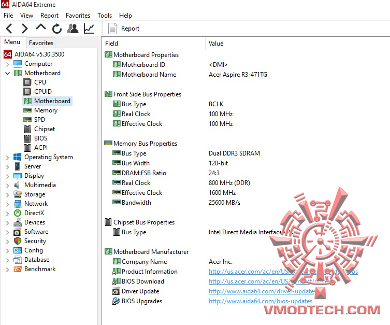Click the Config icon in tree
390x325 pixels.
[18, 250]
